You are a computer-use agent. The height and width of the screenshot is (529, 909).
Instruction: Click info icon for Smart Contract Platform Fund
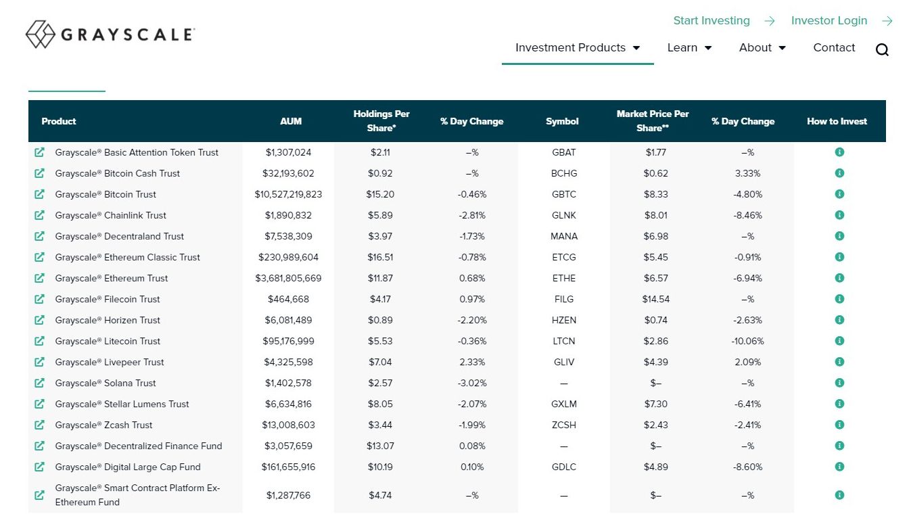coord(839,495)
